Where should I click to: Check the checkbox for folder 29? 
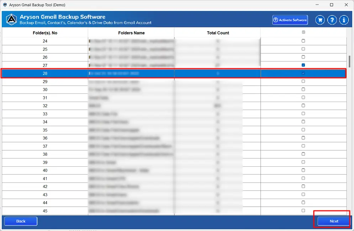tap(303, 81)
